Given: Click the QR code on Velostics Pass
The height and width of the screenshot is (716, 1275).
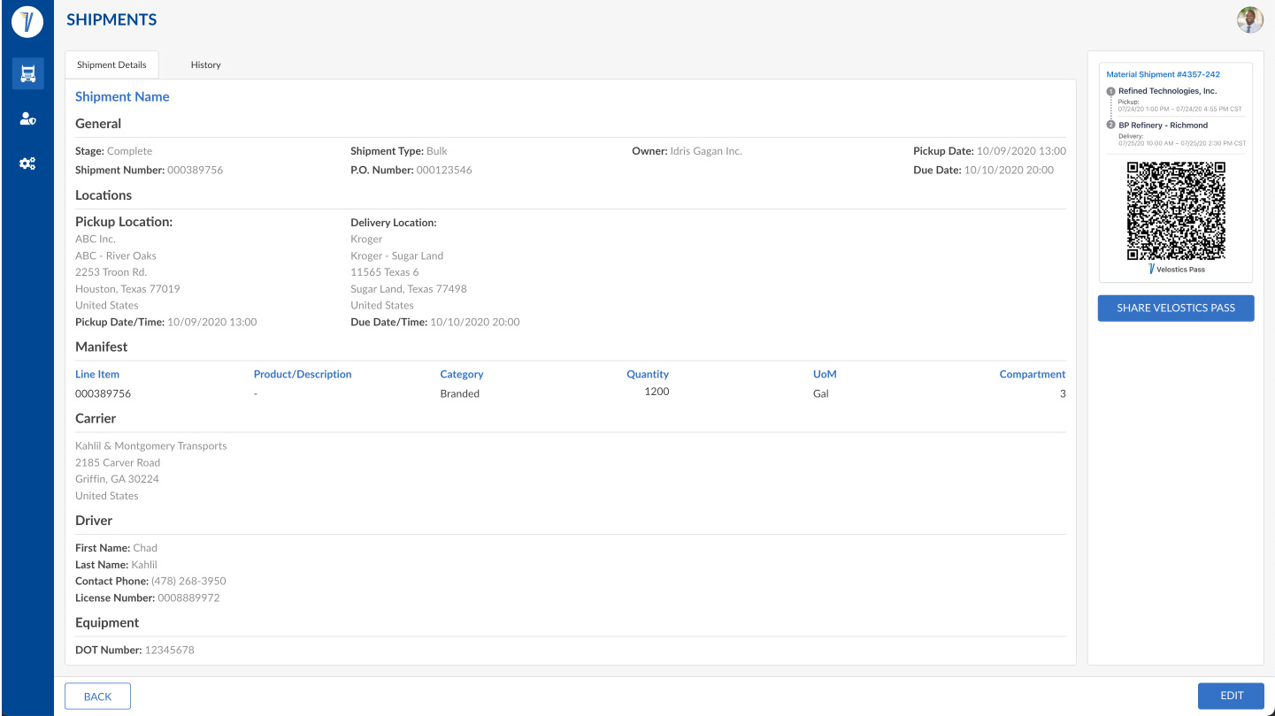Looking at the screenshot, I should pos(1176,210).
